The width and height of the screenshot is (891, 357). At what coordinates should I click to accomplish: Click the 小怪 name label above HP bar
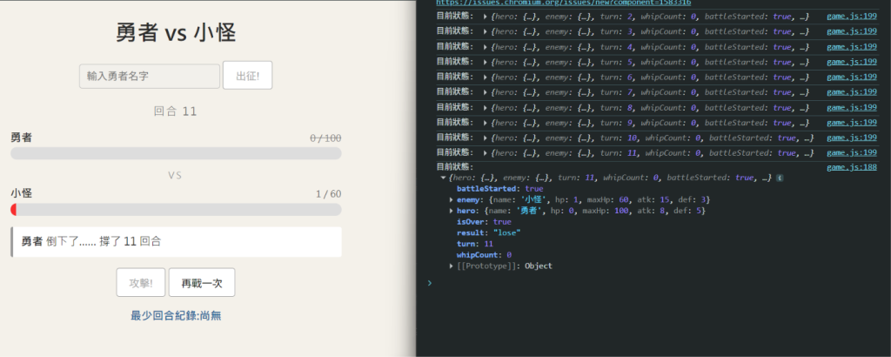coord(21,194)
